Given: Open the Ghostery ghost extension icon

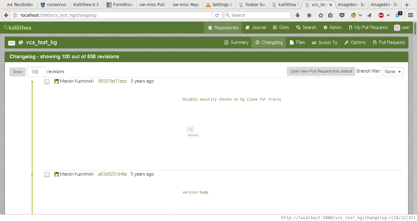Looking at the screenshot, I should 398,15.
